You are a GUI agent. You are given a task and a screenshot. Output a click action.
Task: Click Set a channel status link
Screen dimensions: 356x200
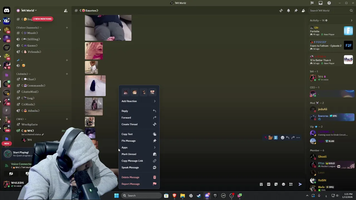pyautogui.click(x=33, y=134)
